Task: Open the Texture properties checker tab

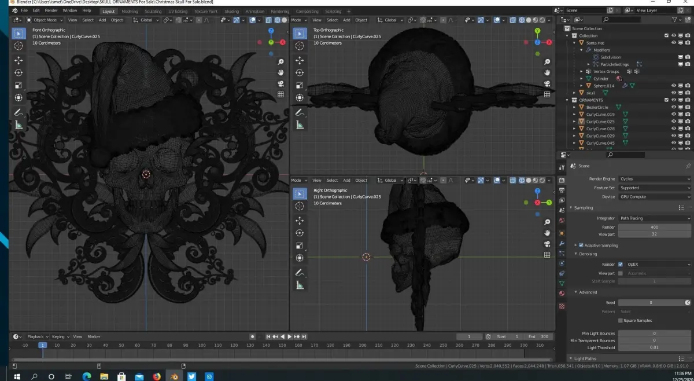Action: (562, 306)
